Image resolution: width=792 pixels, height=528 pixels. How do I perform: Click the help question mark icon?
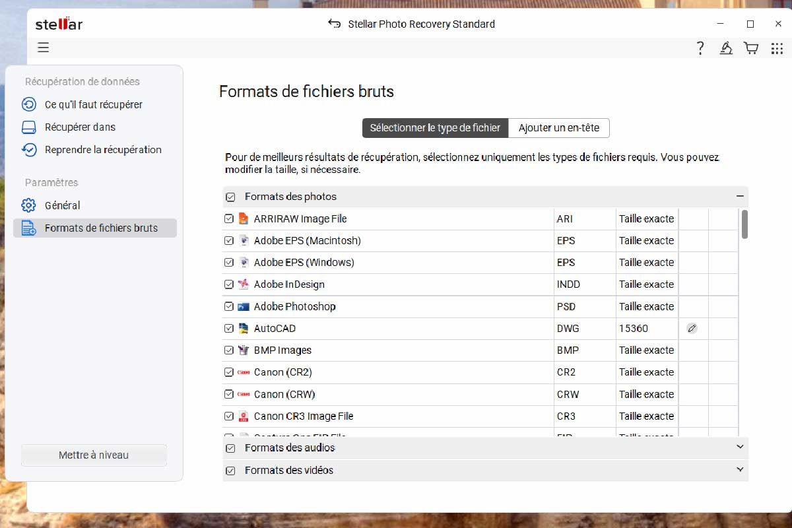700,48
